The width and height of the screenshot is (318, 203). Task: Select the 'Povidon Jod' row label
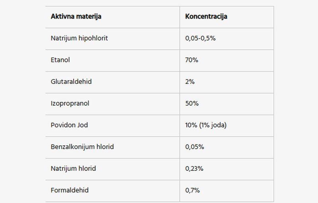click(x=69, y=125)
